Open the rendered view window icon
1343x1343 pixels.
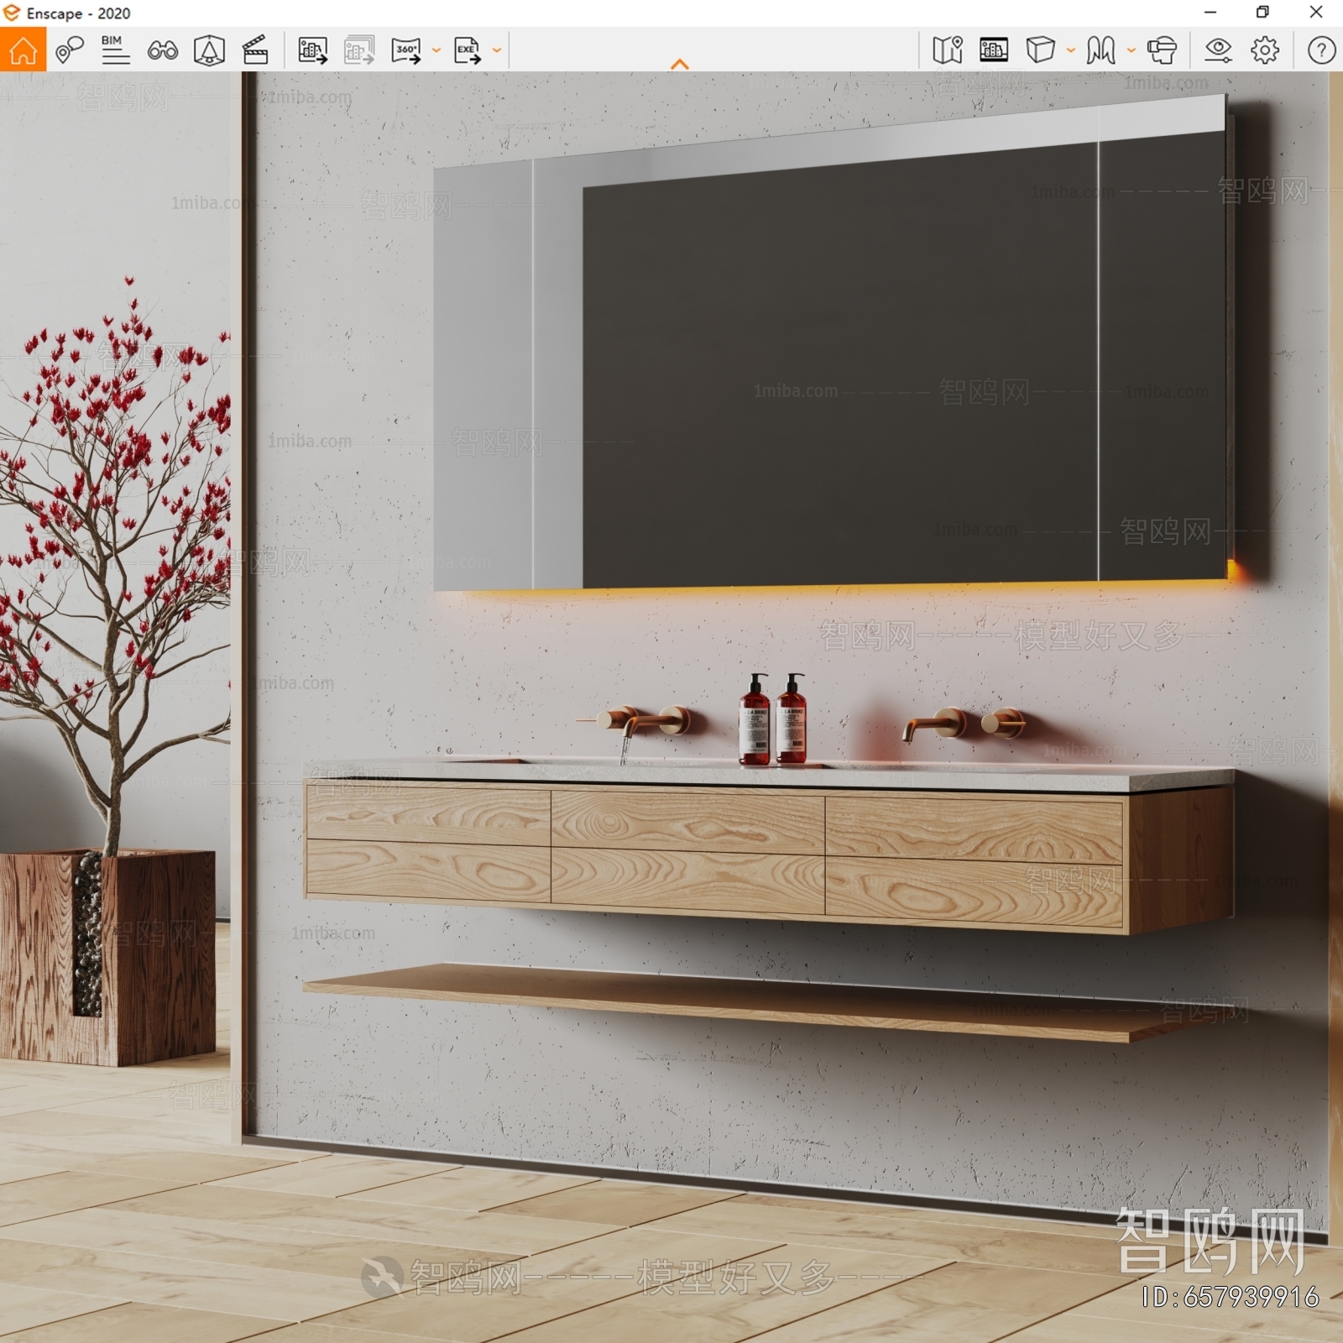click(994, 50)
